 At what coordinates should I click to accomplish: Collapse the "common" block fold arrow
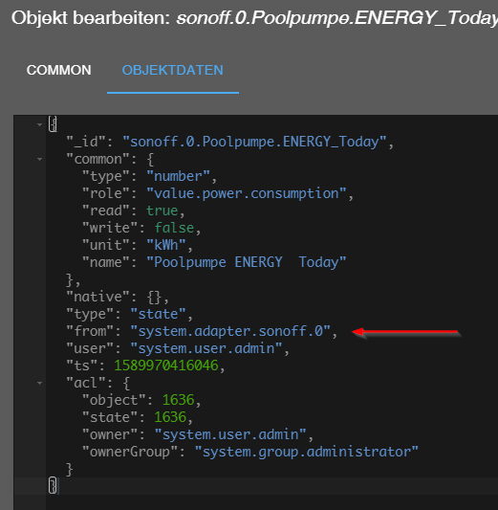[39, 159]
